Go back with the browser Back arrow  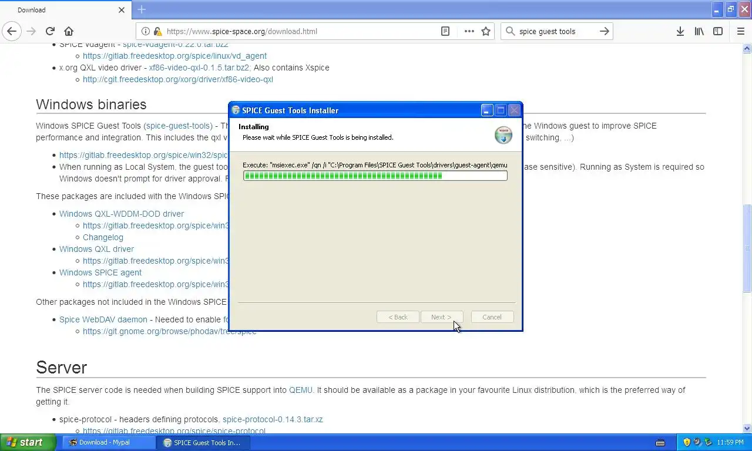pyautogui.click(x=12, y=31)
